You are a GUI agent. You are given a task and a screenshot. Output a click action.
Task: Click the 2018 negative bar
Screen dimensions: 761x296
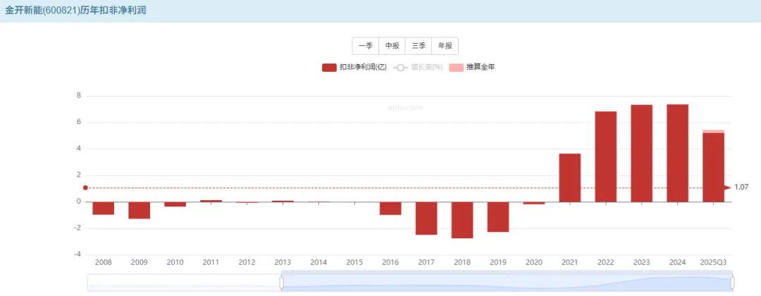point(462,220)
